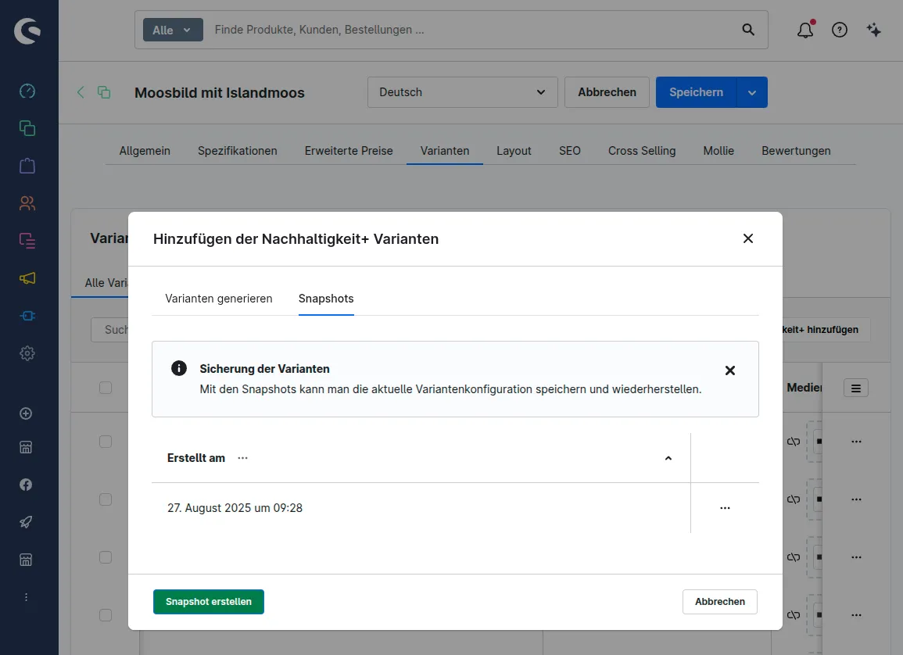Open the vertical dots menu in the sidebar
The image size is (903, 655).
[x=26, y=597]
